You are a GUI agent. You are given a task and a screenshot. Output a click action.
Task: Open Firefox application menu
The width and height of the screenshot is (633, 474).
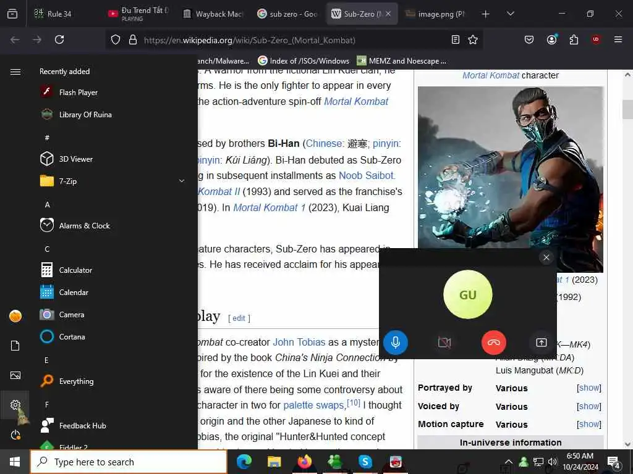(x=618, y=39)
